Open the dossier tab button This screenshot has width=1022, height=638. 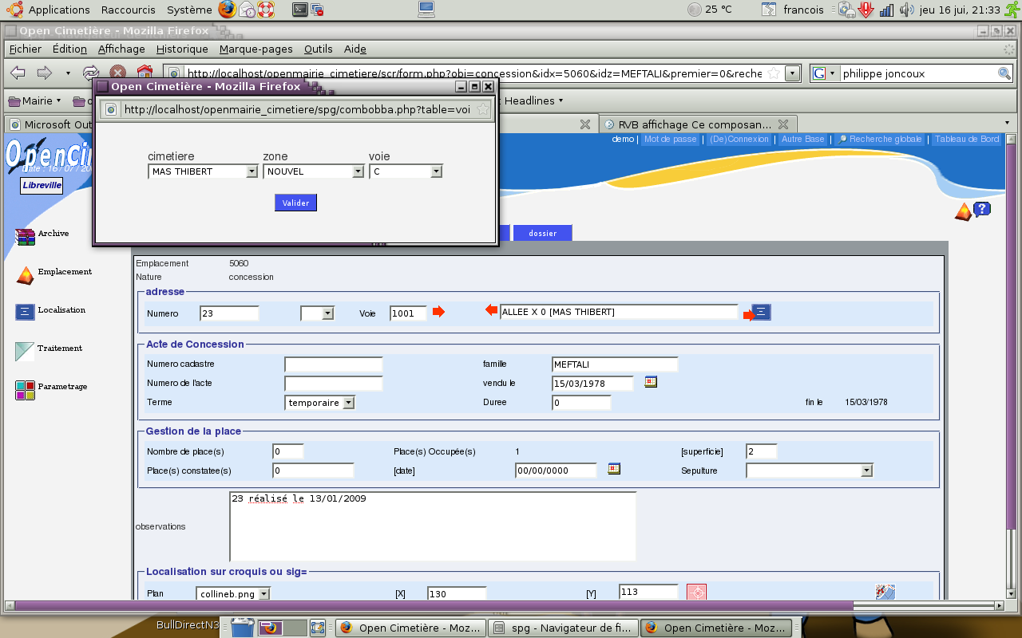pos(543,234)
